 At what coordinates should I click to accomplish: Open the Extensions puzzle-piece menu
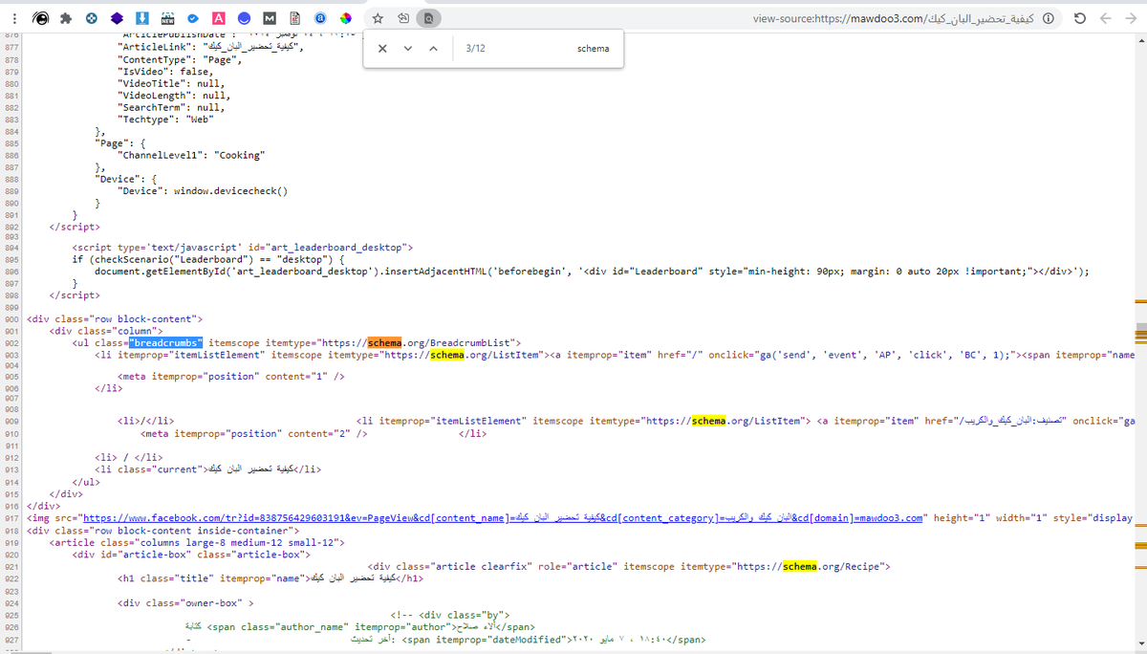(x=66, y=18)
